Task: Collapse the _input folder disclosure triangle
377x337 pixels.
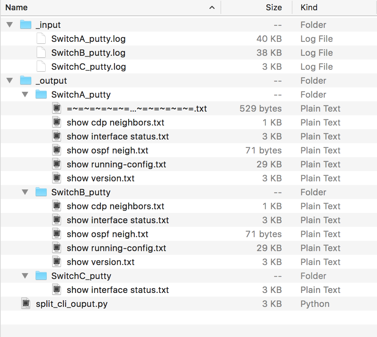Action: 10,25
